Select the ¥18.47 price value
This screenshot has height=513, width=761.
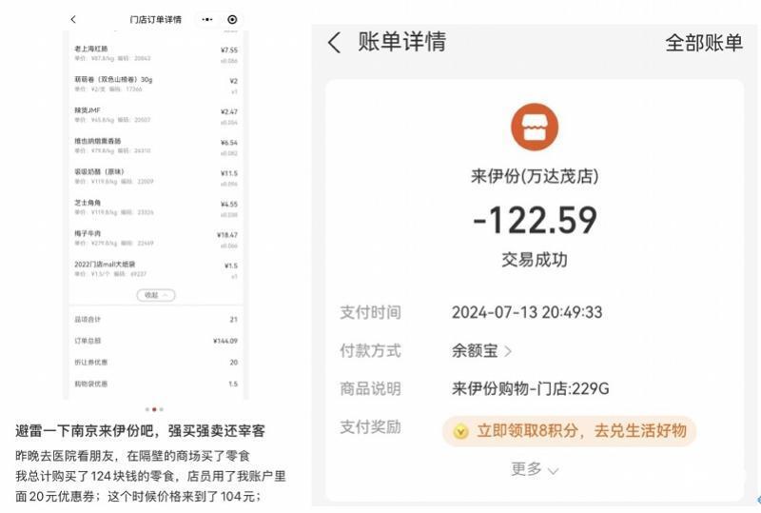coord(227,235)
